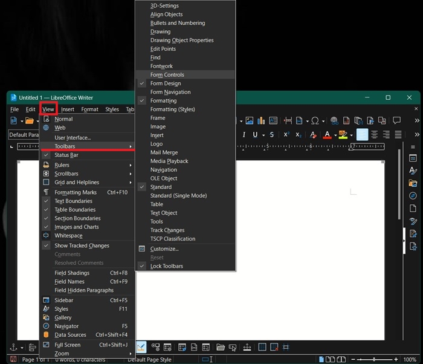Click the red font color swatch
Viewport: 423px width, 364px height.
point(327,134)
